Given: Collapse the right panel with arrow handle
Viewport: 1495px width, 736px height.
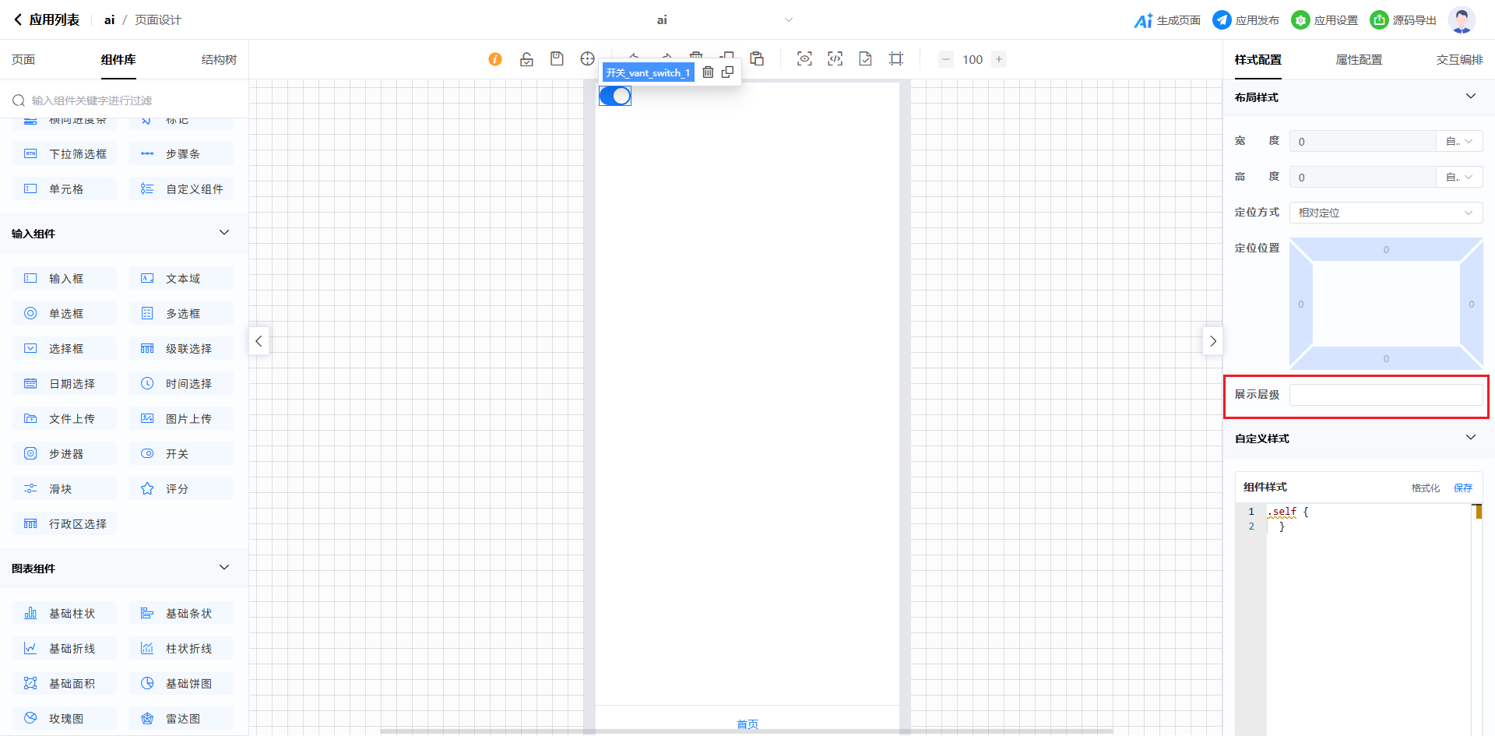Looking at the screenshot, I should pos(1212,341).
